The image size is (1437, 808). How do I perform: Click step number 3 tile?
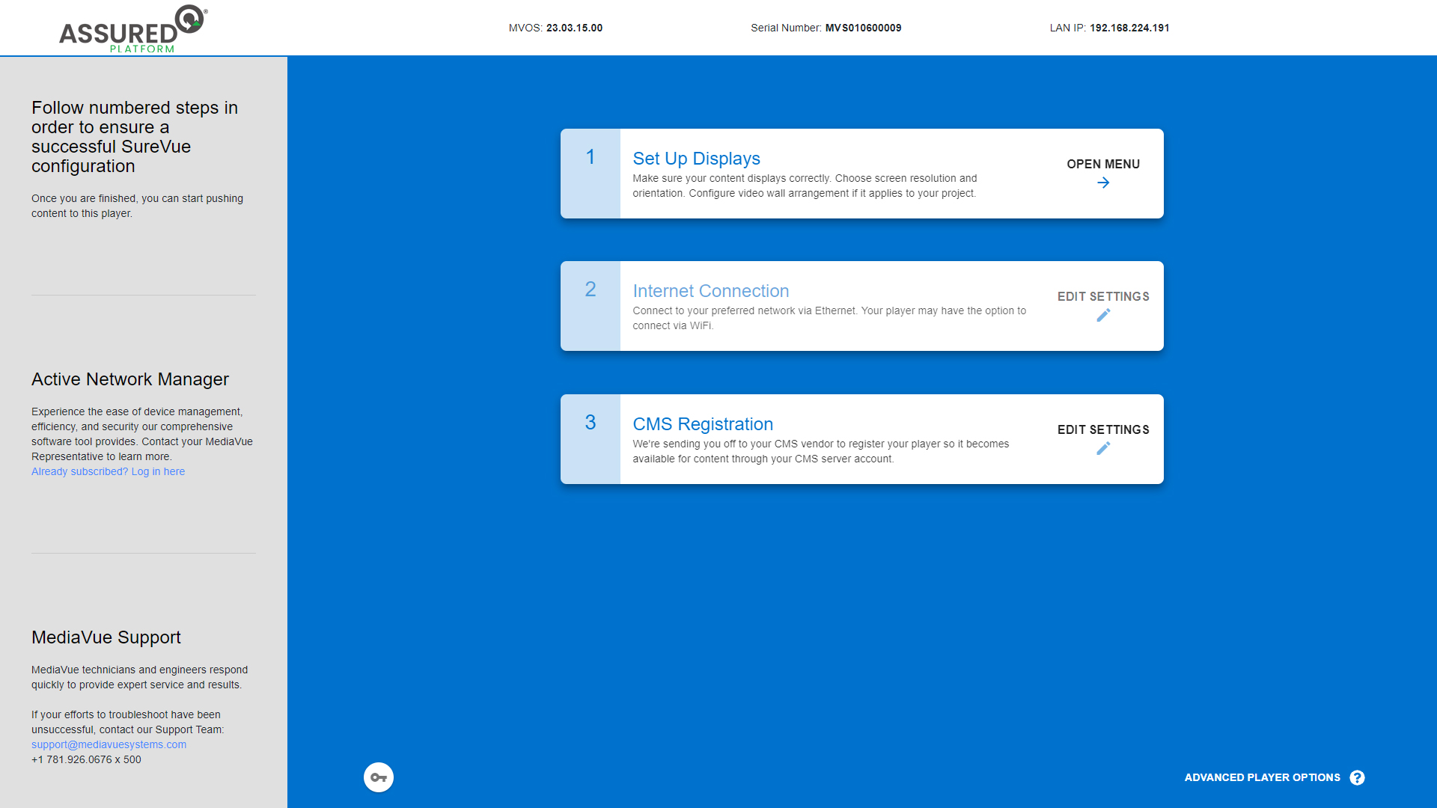click(x=591, y=439)
